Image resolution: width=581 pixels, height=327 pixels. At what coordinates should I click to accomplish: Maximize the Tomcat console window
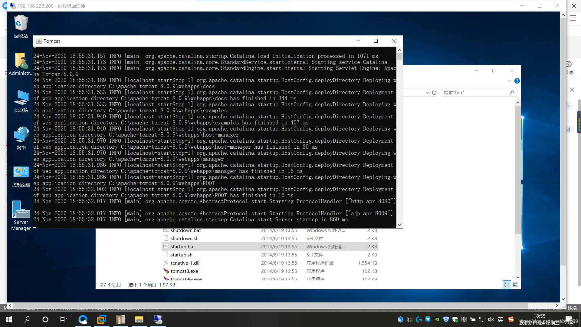point(376,41)
